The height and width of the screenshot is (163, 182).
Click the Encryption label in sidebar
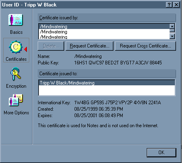[x=16, y=86]
